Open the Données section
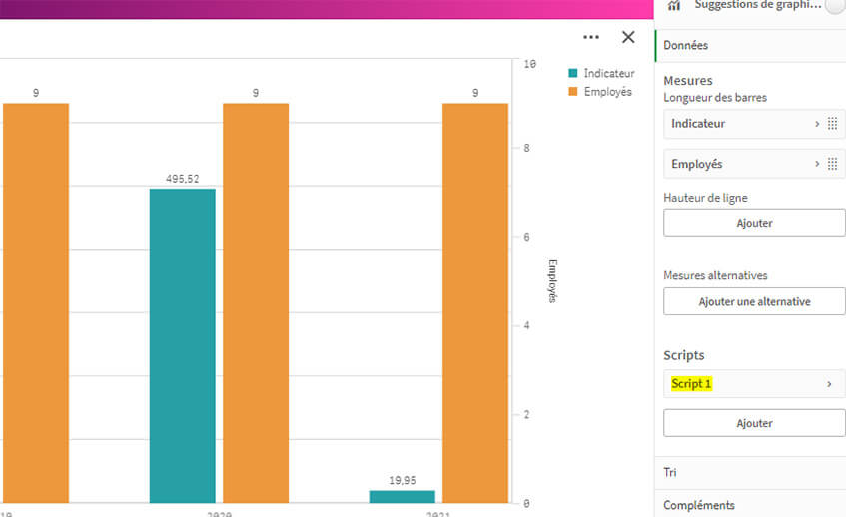This screenshot has width=846, height=517. click(750, 45)
